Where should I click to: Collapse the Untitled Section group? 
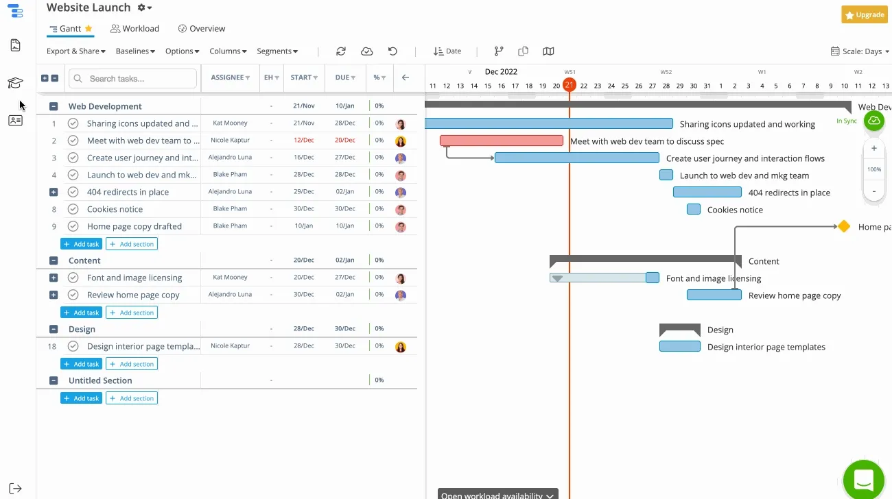click(x=54, y=380)
